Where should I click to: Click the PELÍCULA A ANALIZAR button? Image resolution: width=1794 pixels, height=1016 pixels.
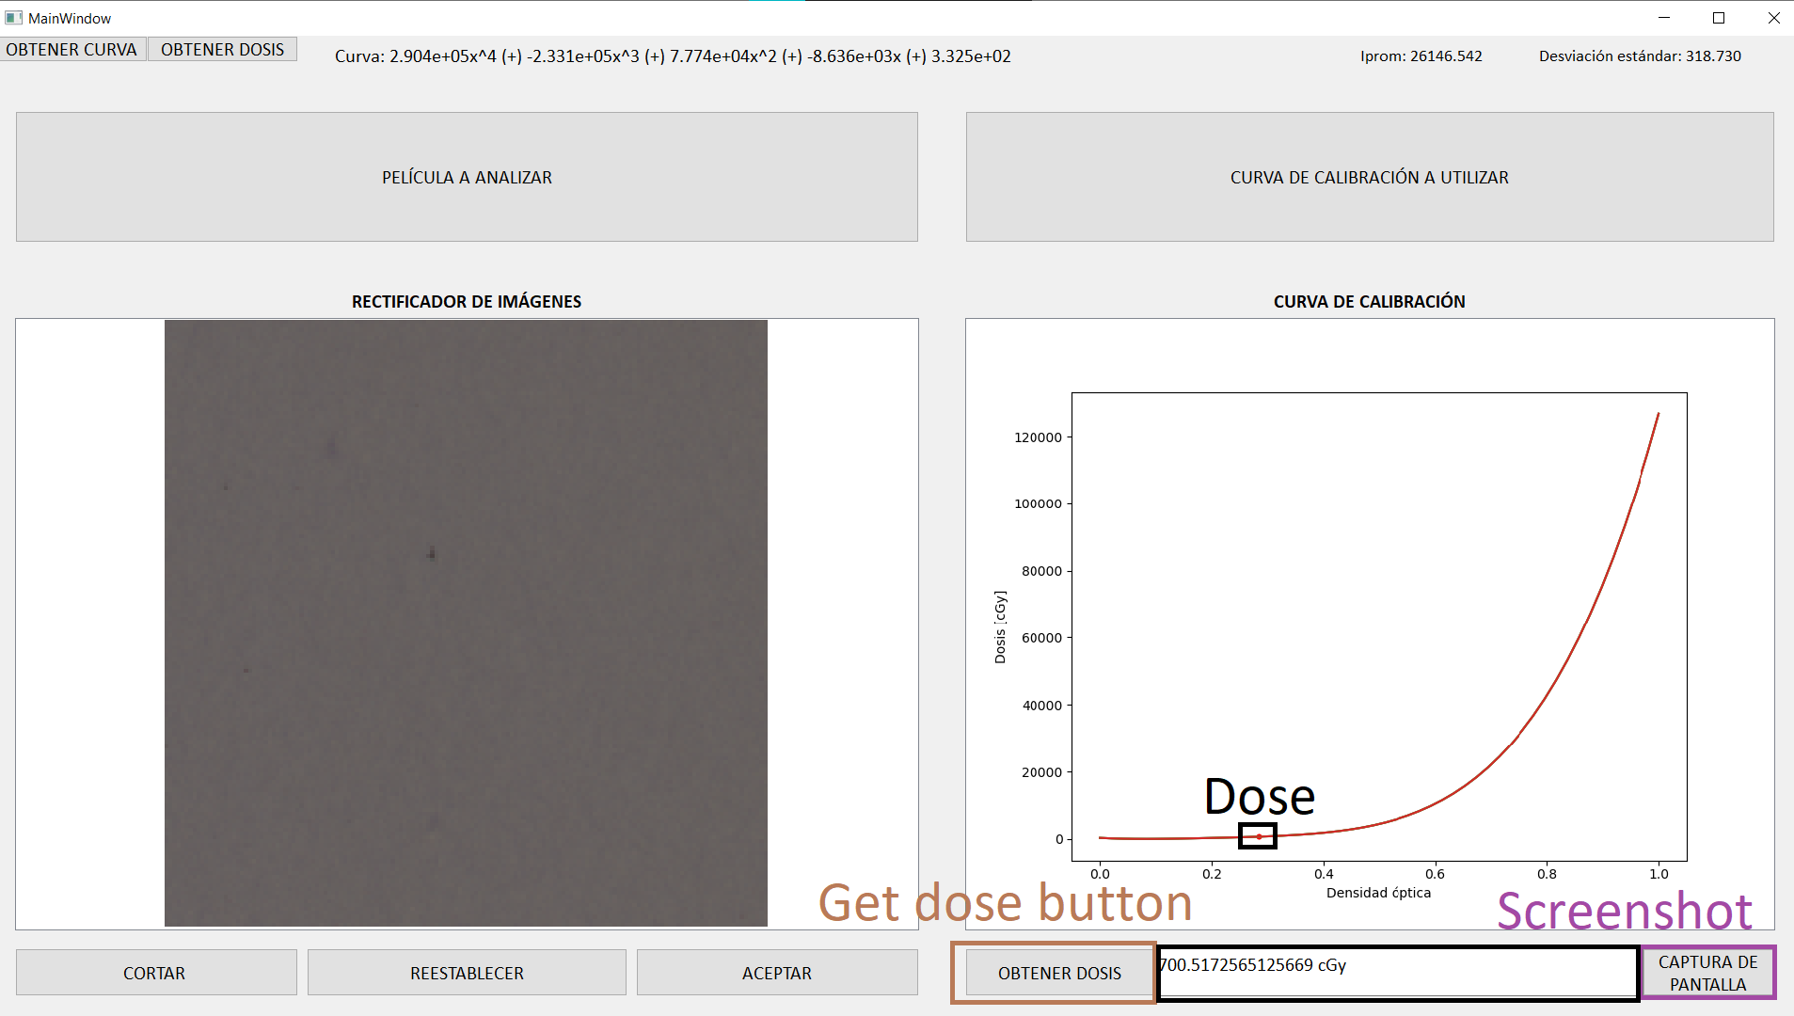click(x=466, y=177)
